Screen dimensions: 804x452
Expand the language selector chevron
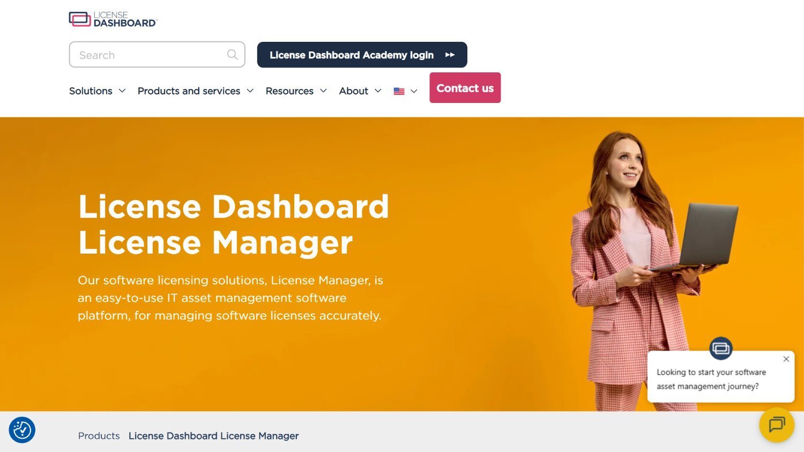414,91
